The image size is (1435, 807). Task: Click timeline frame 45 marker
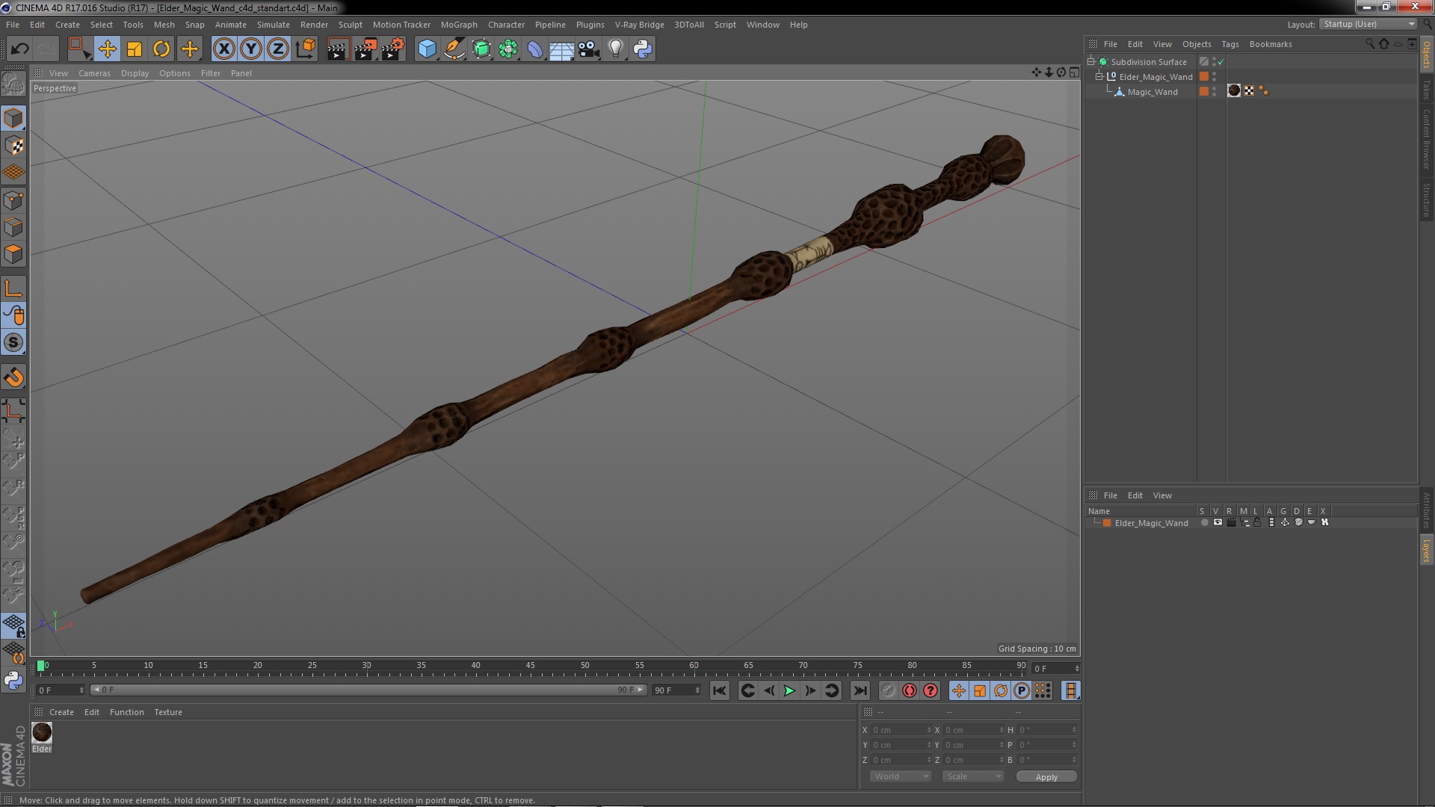coord(530,665)
